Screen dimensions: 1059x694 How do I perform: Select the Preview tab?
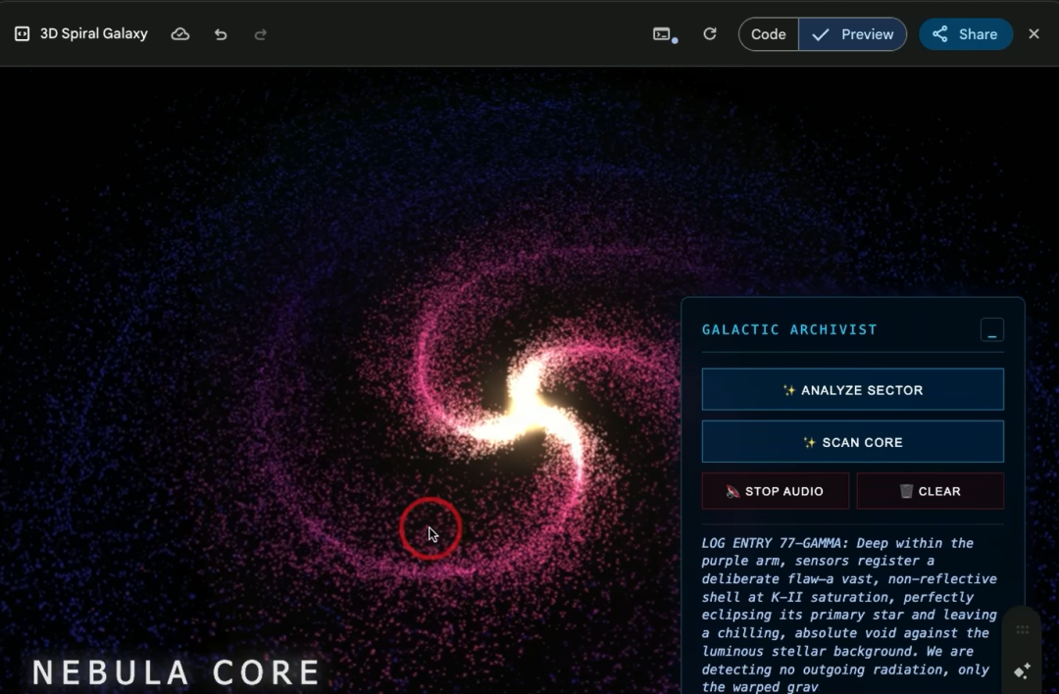coord(853,34)
